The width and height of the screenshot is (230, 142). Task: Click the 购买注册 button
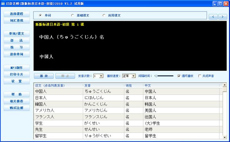(17, 108)
